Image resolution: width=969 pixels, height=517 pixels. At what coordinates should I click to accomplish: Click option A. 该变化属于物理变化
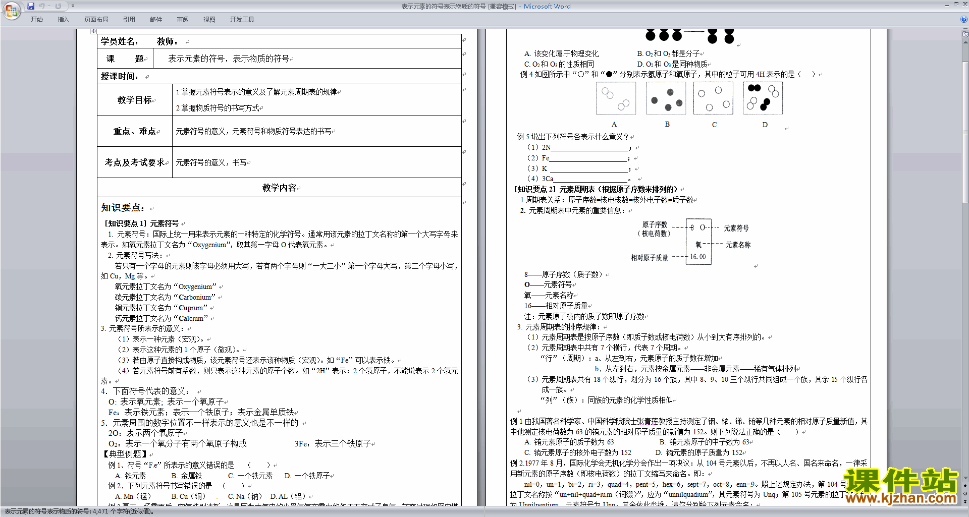pos(561,53)
